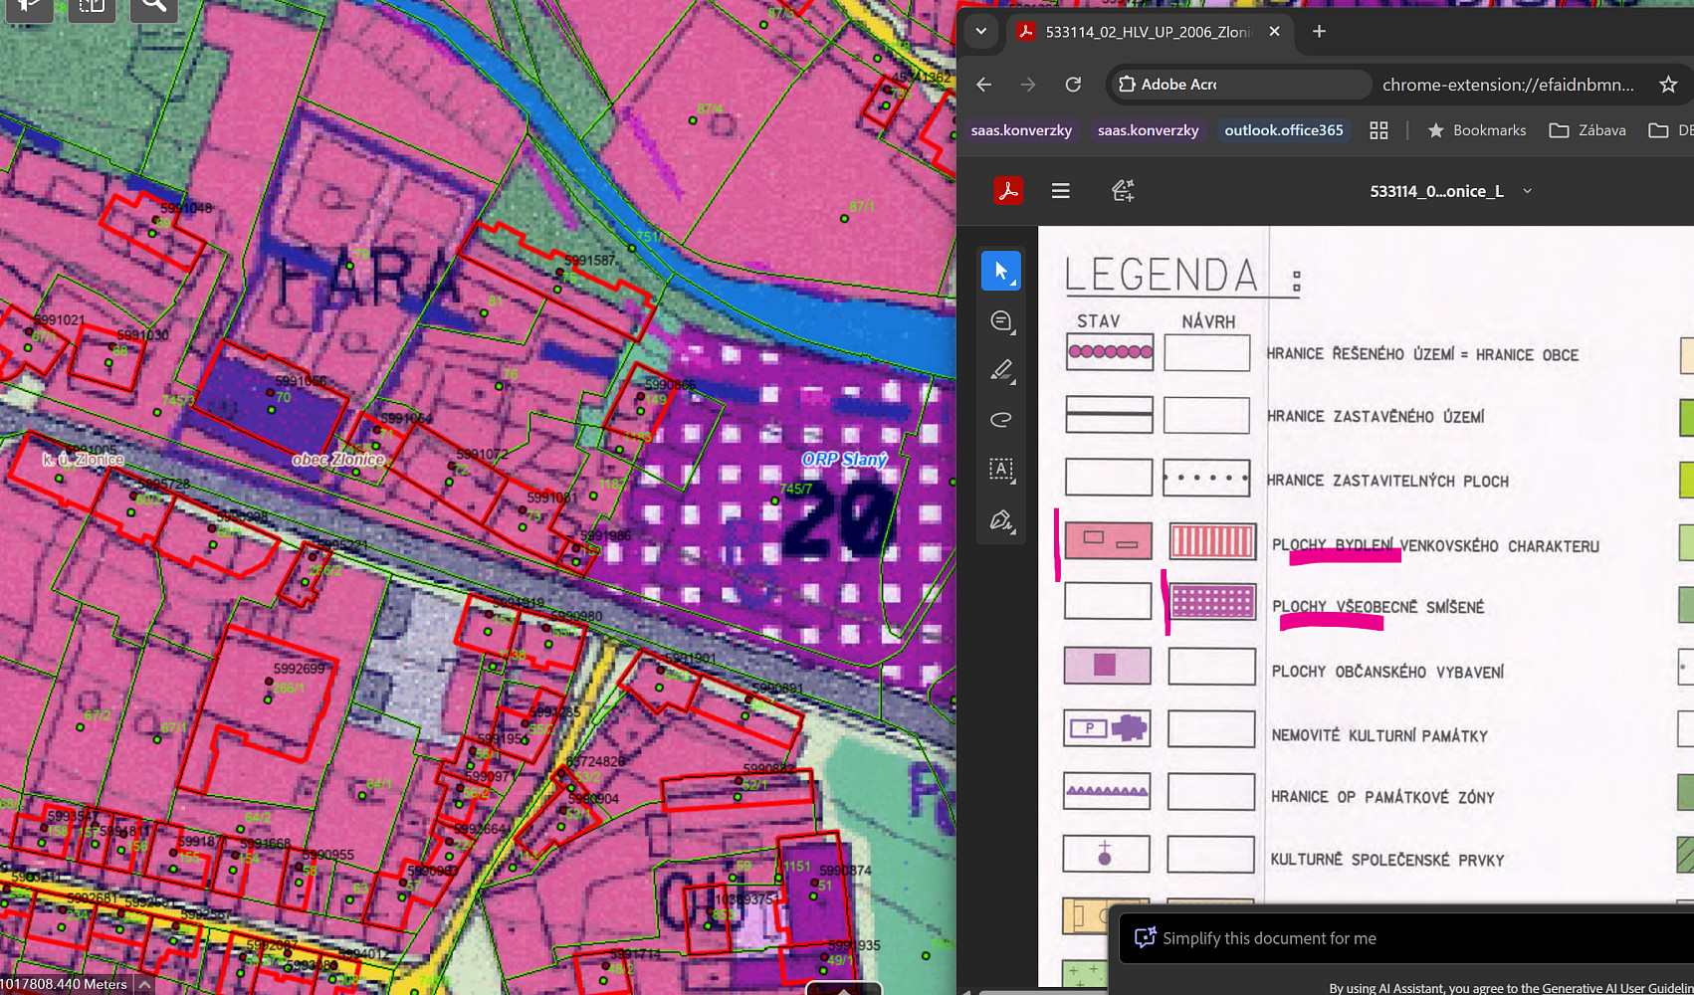This screenshot has width=1694, height=995.
Task: Click legend text PLOCHY VŠEOBECNĚ SMÍŠENÉ
Action: click(1377, 607)
